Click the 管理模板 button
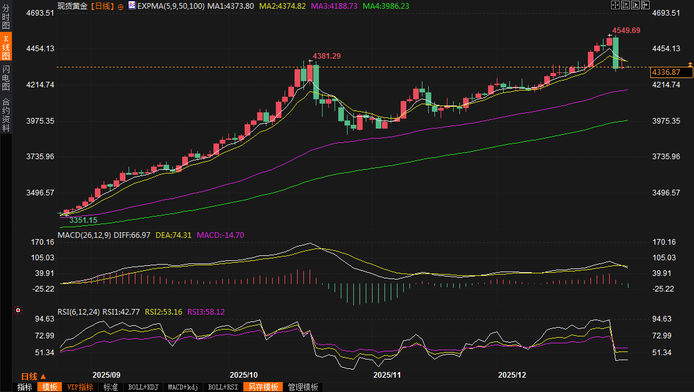This screenshot has width=694, height=392. [303, 387]
